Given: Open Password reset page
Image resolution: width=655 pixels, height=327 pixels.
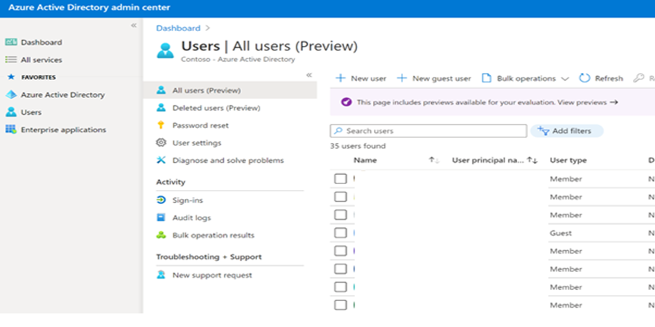Looking at the screenshot, I should click(200, 126).
